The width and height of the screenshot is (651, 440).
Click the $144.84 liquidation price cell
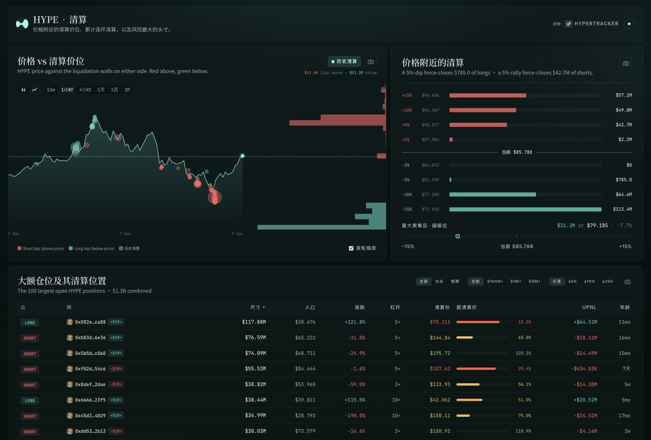tap(440, 337)
